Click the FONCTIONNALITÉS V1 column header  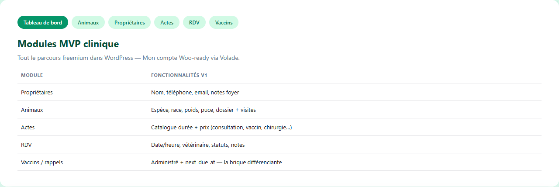[x=179, y=75]
